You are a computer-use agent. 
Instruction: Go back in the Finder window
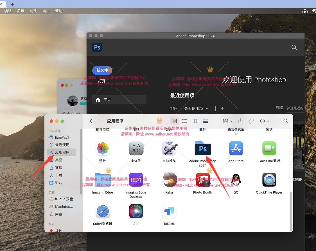click(91, 121)
